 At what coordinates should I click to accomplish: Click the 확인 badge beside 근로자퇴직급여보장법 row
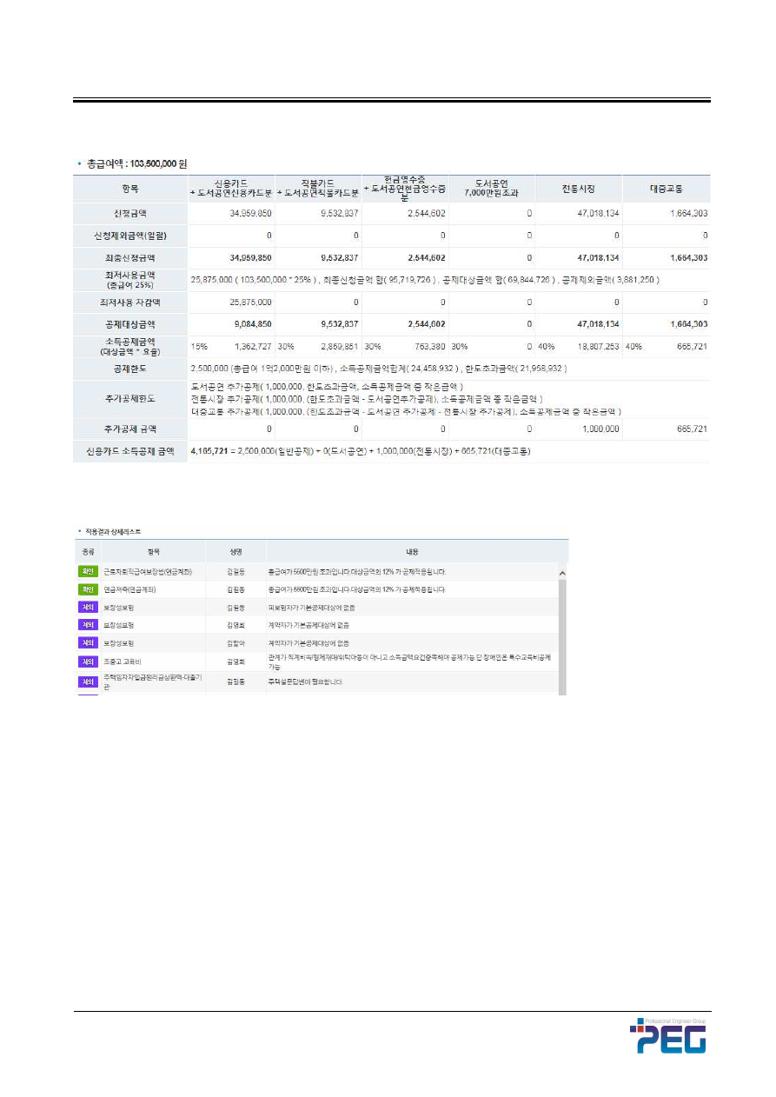click(x=87, y=572)
